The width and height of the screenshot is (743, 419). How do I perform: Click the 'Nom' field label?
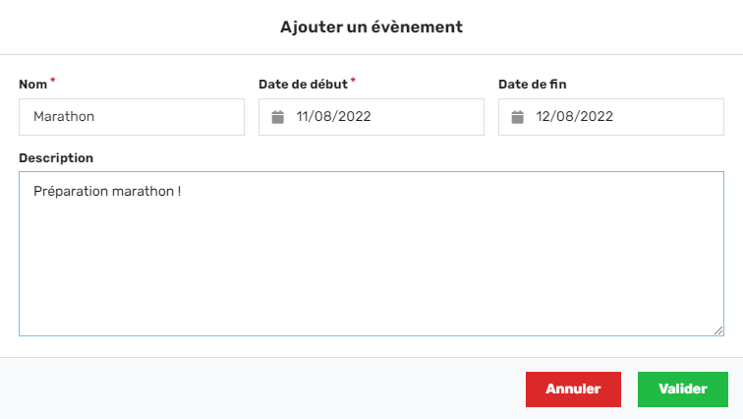pyautogui.click(x=33, y=85)
